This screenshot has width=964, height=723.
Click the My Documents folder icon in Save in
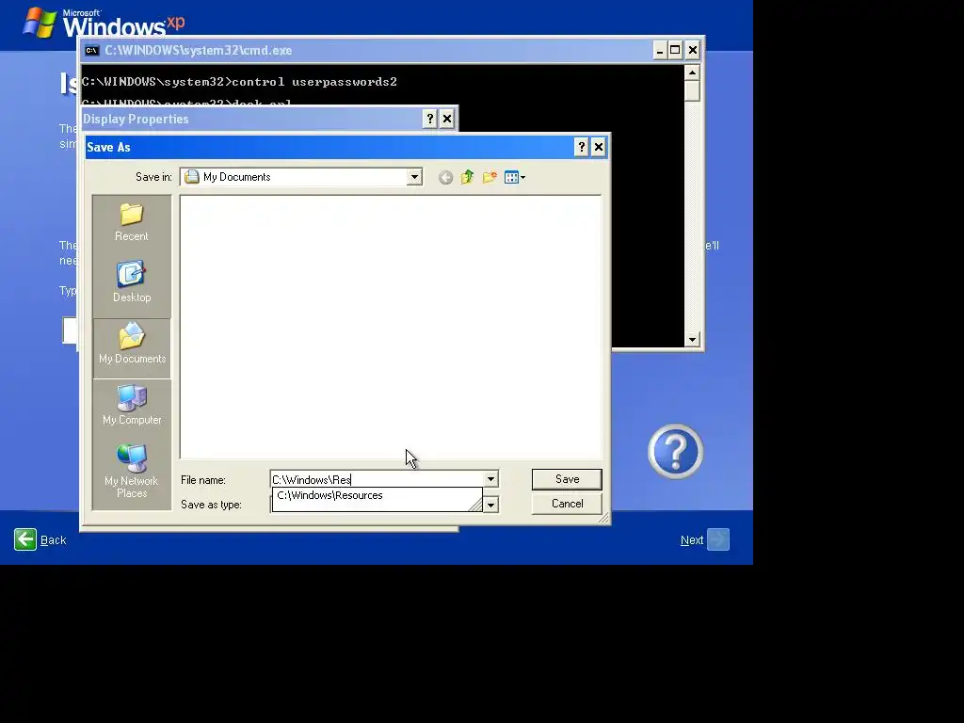(192, 177)
